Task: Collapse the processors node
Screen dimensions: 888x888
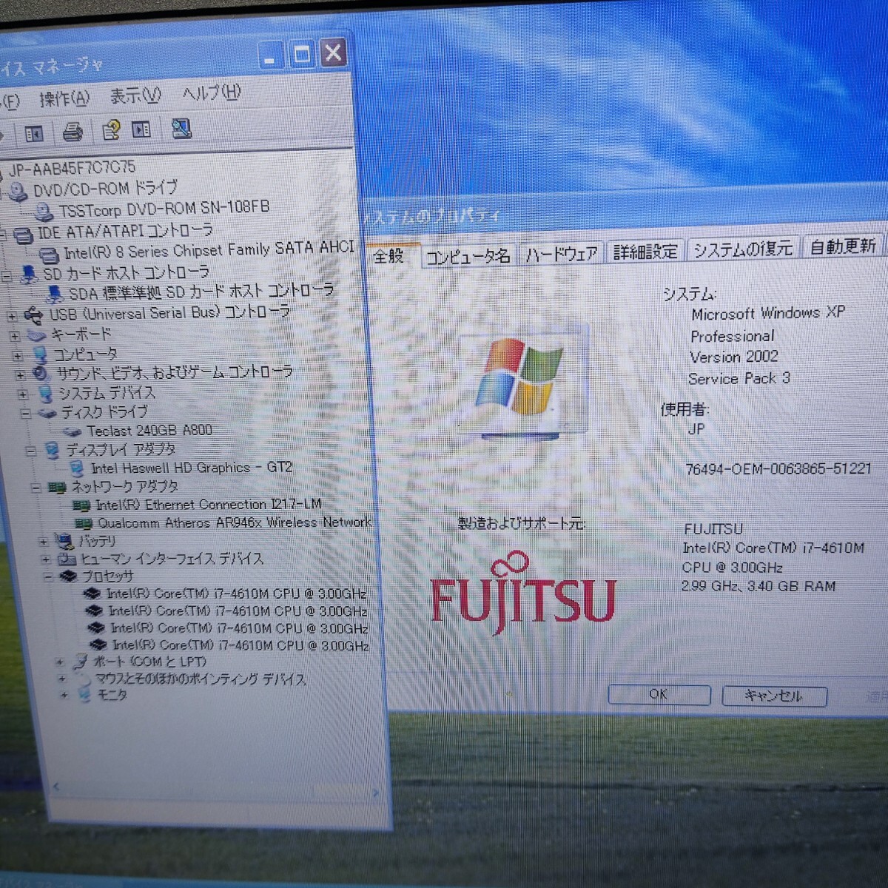Action: point(48,576)
